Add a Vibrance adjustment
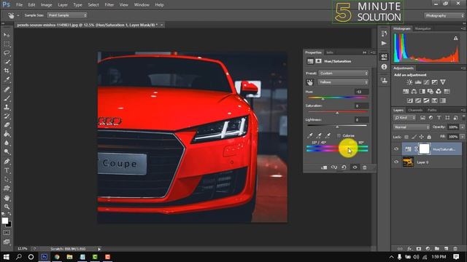 443,82
